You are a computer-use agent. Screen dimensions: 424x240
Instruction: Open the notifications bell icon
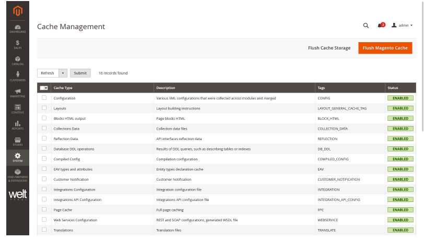pos(380,26)
